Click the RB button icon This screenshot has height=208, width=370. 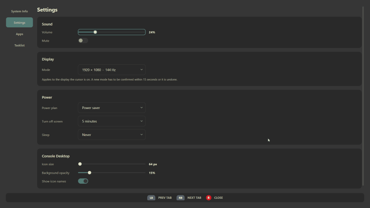coord(180,198)
